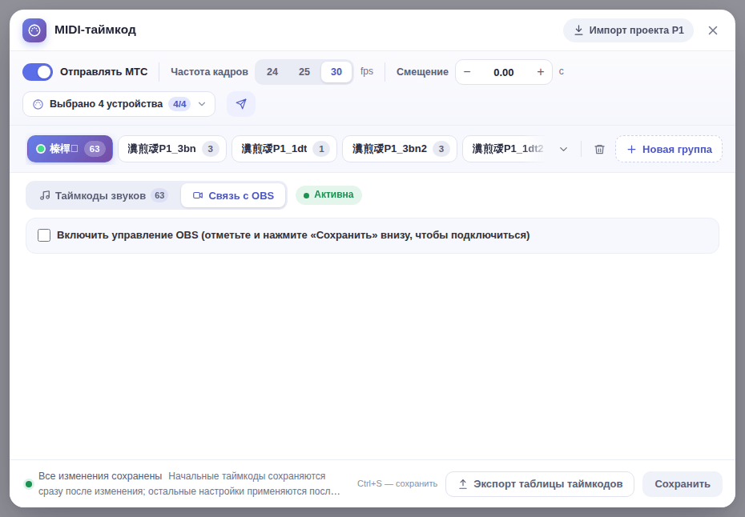
Task: Expand the groups overflow chevron
Action: (563, 149)
